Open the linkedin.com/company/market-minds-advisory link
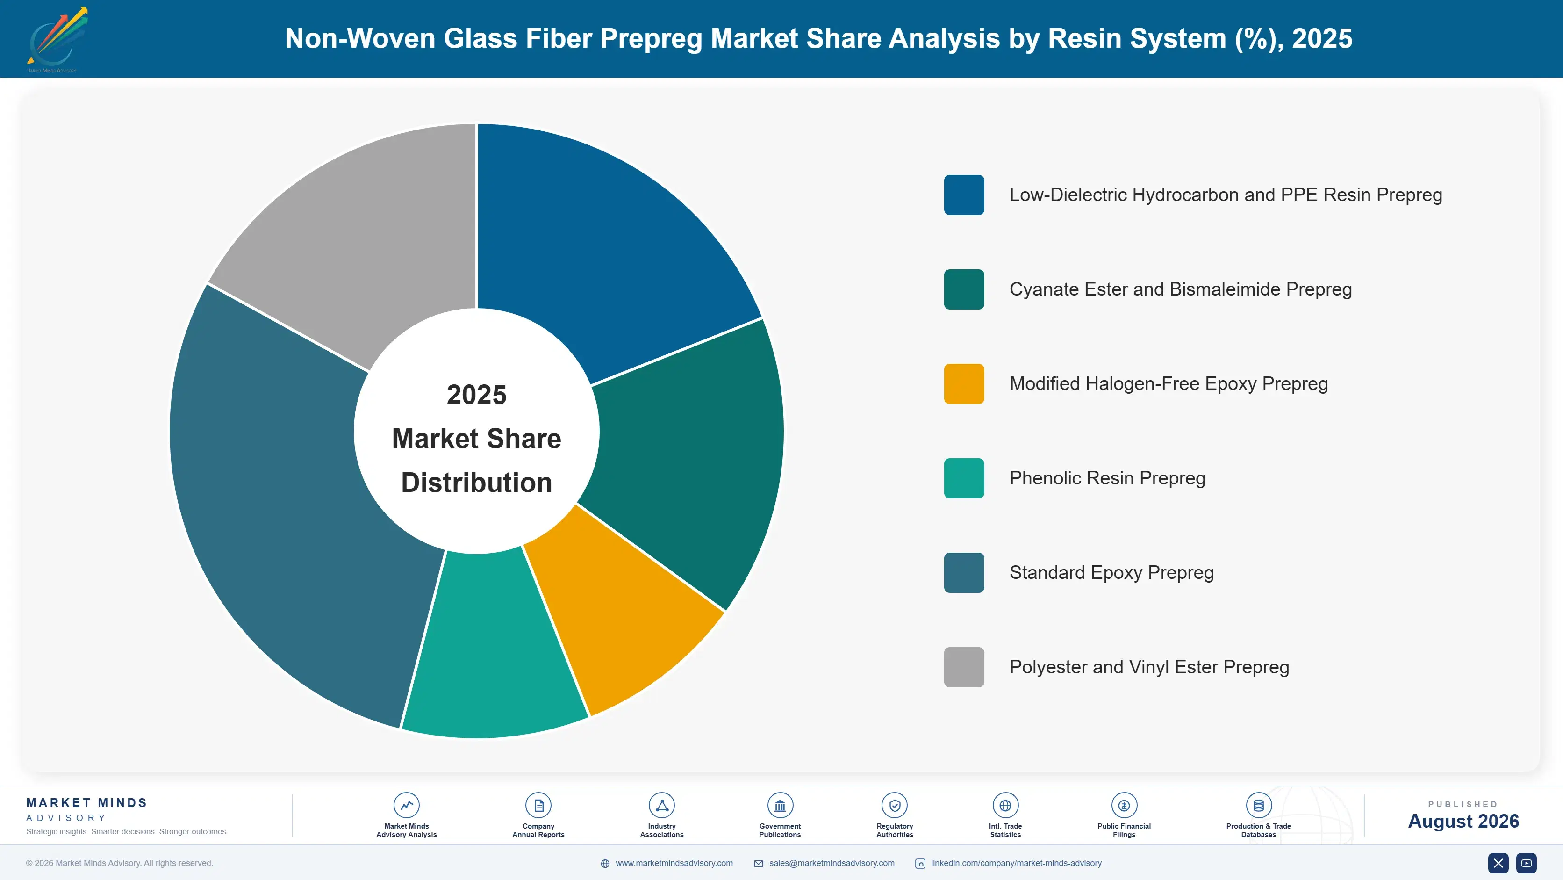 click(1016, 863)
